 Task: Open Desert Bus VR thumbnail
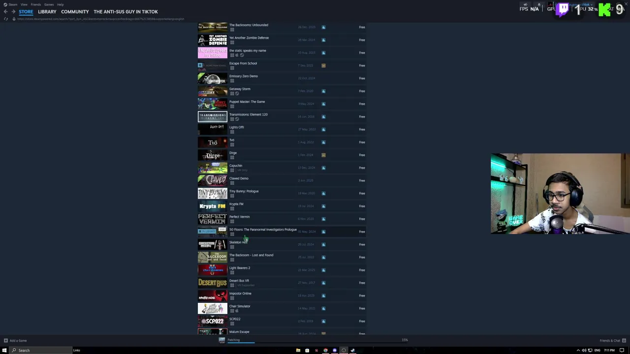point(213,283)
